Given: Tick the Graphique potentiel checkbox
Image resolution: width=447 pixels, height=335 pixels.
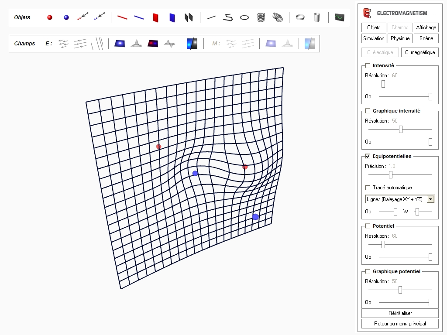Looking at the screenshot, I should coord(368,271).
